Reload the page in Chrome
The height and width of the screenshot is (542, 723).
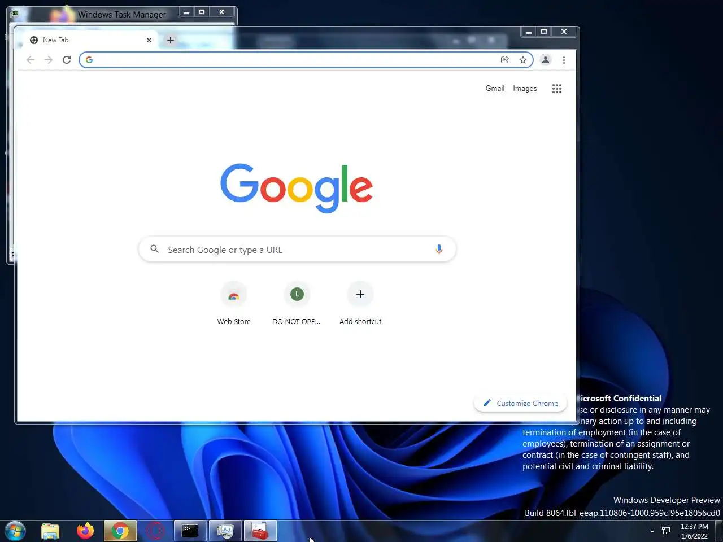(67, 60)
